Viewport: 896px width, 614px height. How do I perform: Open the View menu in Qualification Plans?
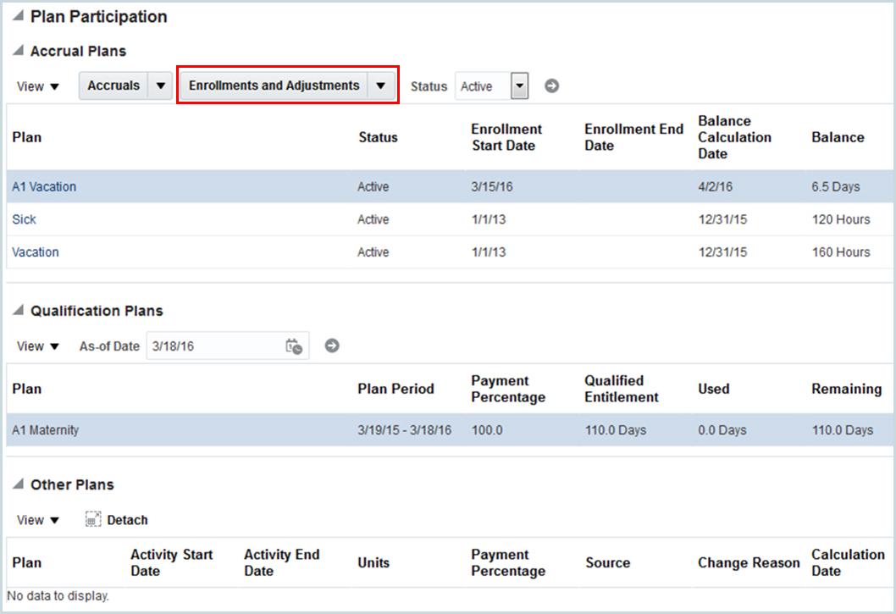coord(37,346)
